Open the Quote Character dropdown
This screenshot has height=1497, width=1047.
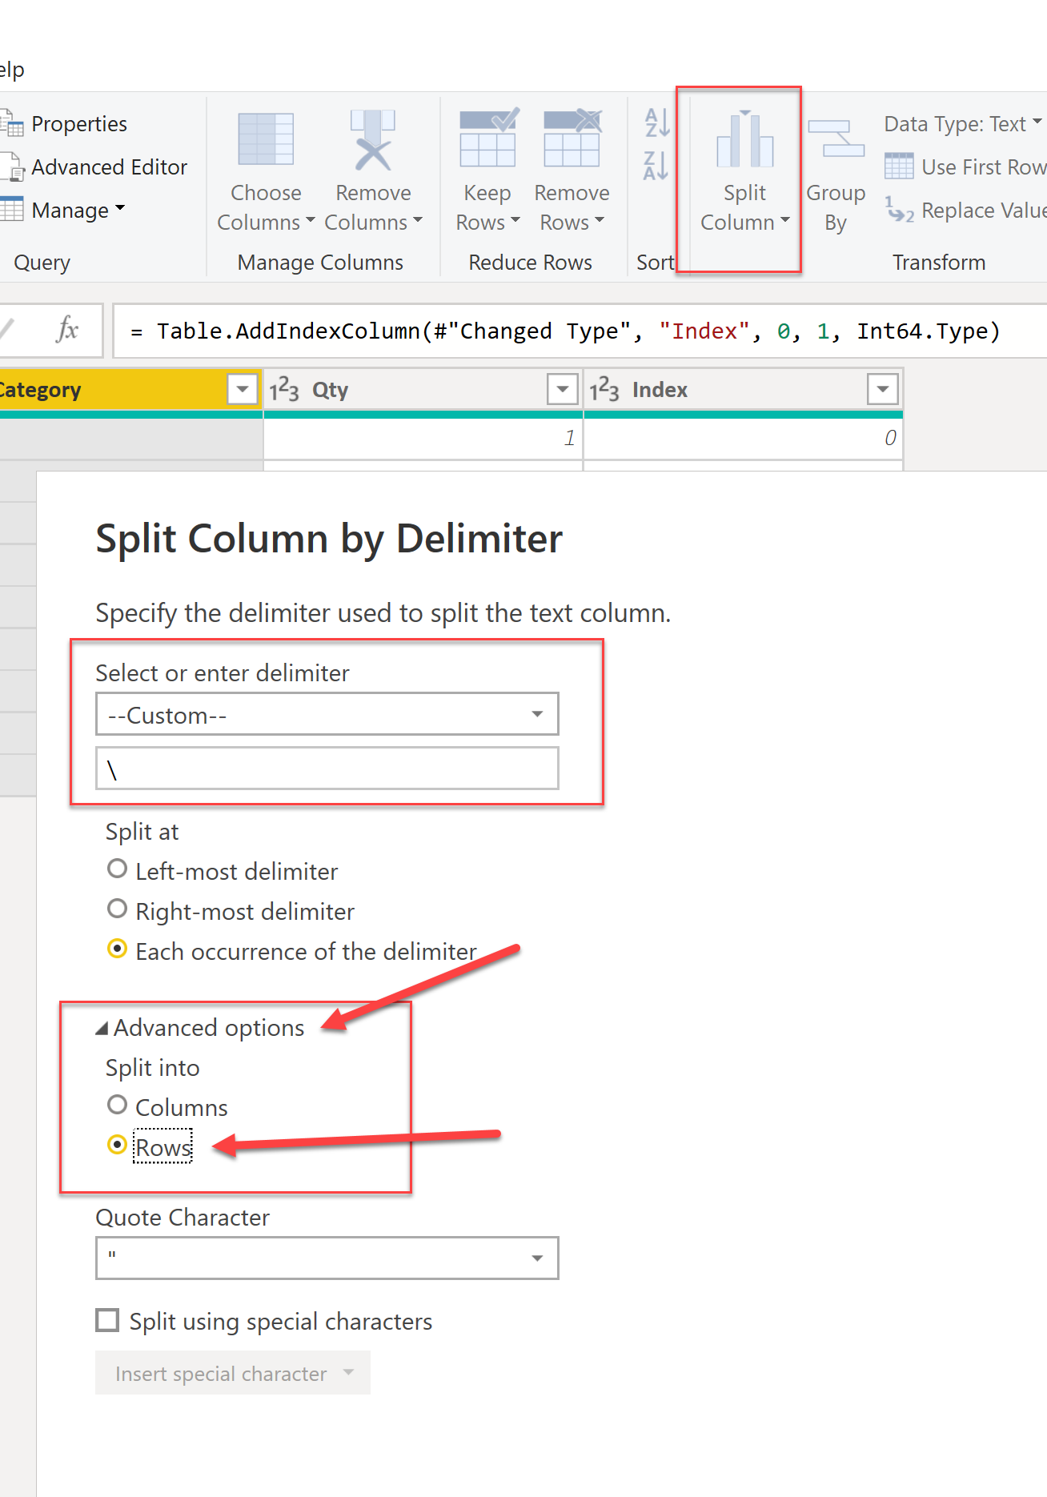(327, 1258)
